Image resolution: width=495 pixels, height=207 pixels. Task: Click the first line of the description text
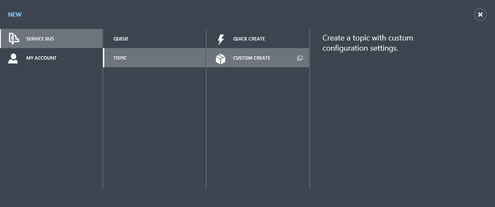pyautogui.click(x=367, y=38)
